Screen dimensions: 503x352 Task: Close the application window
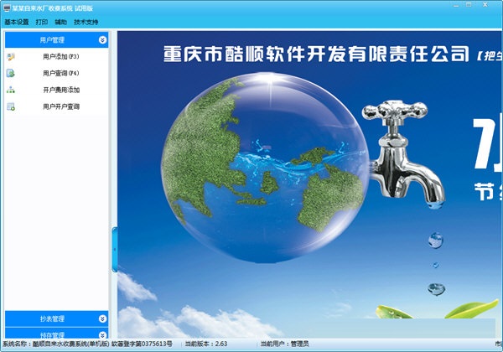point(485,5)
